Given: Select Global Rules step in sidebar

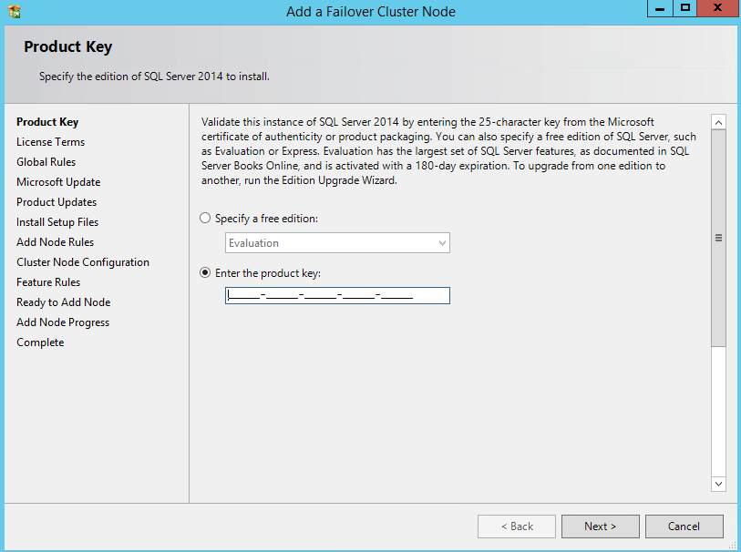Looking at the screenshot, I should 46,162.
